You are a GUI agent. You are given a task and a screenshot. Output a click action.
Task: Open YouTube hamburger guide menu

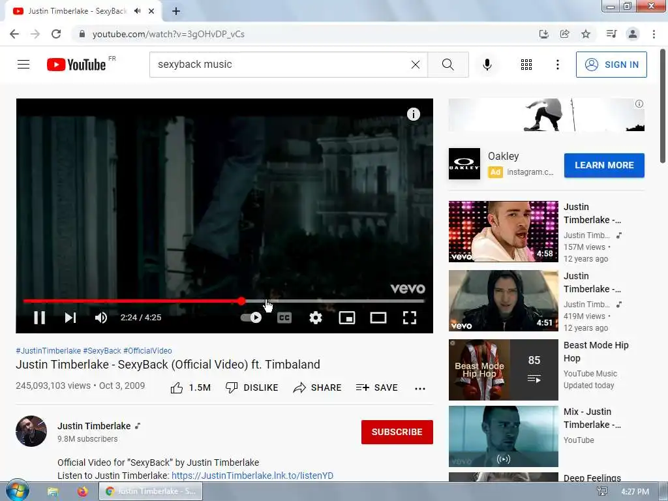(x=23, y=65)
